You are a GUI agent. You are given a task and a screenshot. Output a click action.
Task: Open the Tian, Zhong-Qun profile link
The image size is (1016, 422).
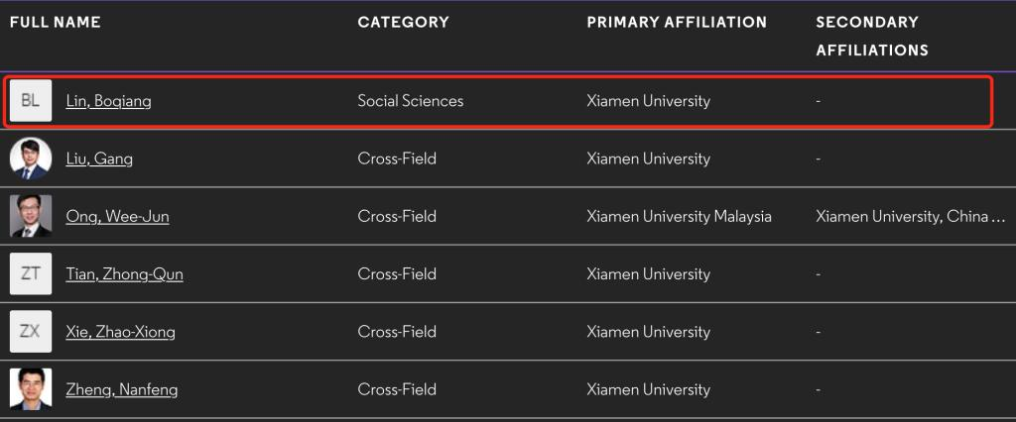pos(124,274)
